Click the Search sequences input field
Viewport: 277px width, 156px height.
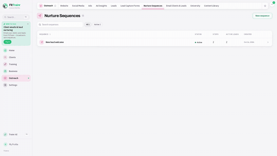coord(60,25)
